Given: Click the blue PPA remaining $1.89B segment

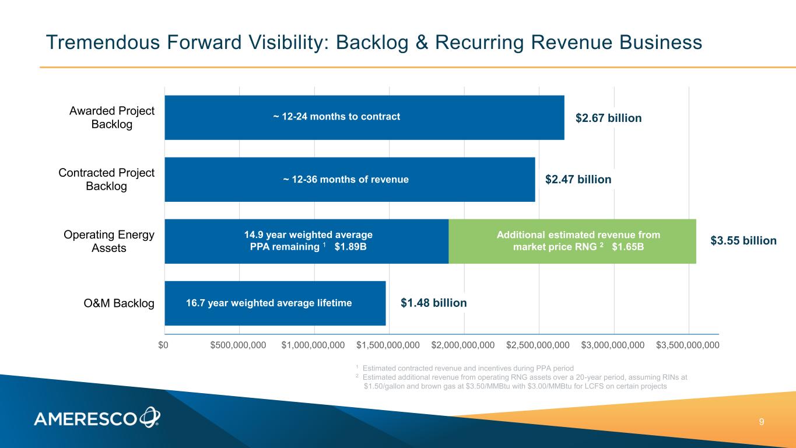Looking at the screenshot, I should 306,241.
